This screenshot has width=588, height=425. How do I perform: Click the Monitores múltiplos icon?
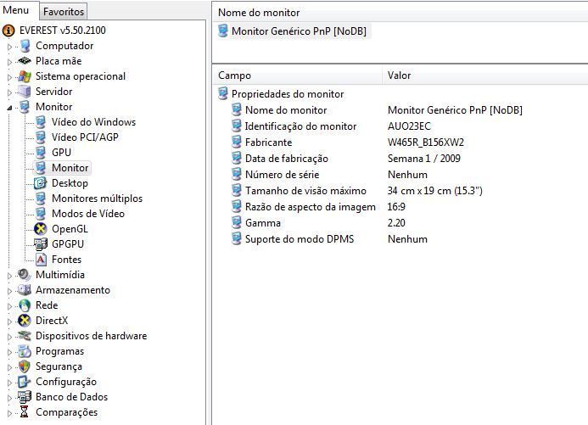[x=41, y=199]
